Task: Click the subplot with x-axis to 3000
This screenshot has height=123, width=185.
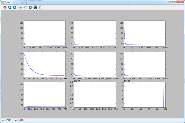Action: (x=95, y=33)
